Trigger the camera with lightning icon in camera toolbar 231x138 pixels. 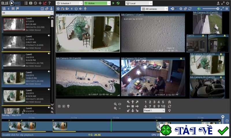tap(72, 9)
